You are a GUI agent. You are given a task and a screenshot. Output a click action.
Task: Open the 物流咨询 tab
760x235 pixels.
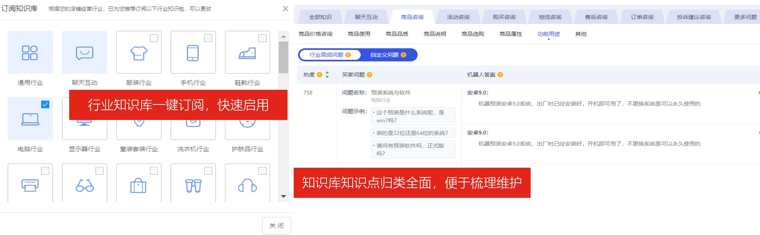pyautogui.click(x=550, y=17)
